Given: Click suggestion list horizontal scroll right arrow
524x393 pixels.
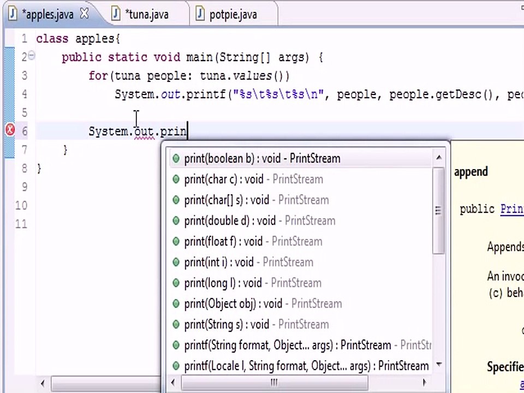Looking at the screenshot, I should click(x=425, y=382).
